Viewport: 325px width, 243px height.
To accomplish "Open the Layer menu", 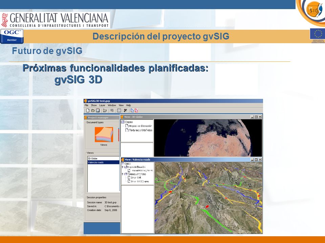I will (x=102, y=105).
